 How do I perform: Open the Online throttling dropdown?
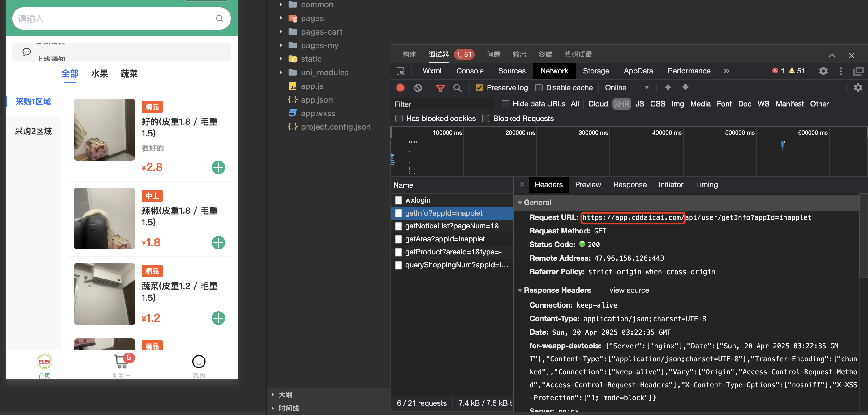pos(626,88)
